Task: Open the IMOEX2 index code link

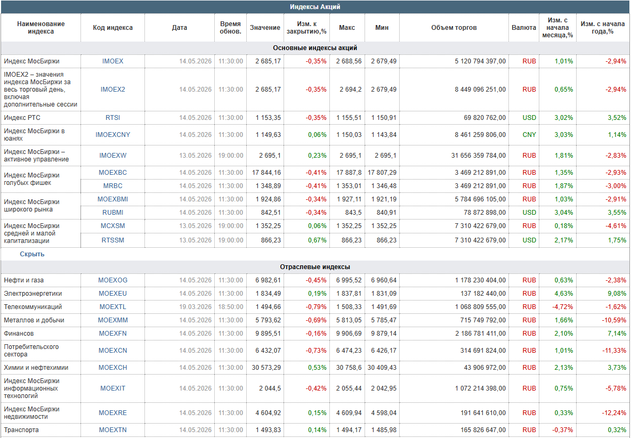Action: [x=112, y=90]
